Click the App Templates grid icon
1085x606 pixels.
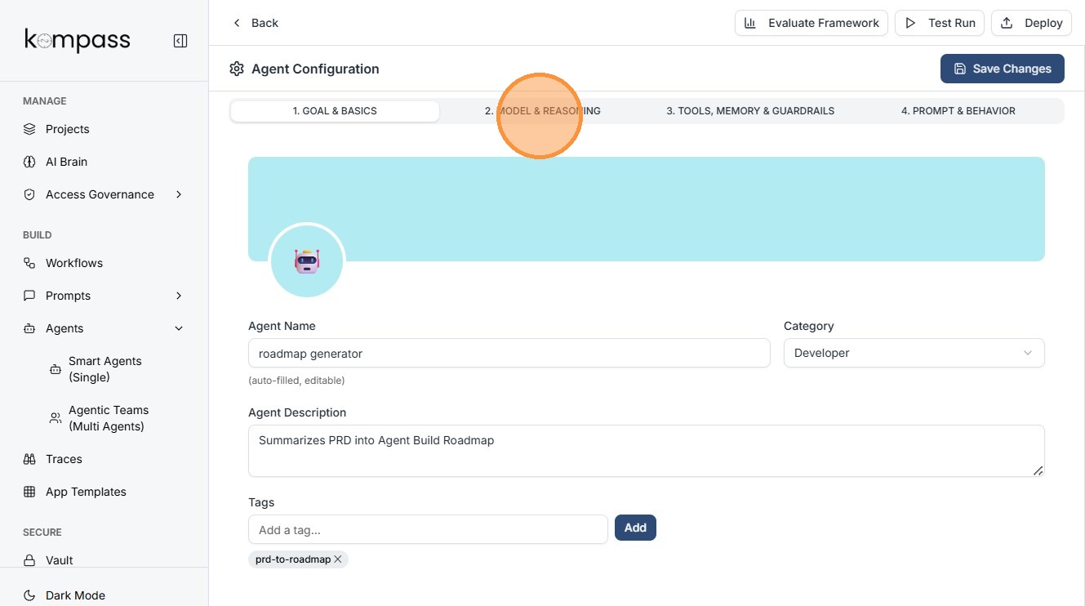coord(29,492)
